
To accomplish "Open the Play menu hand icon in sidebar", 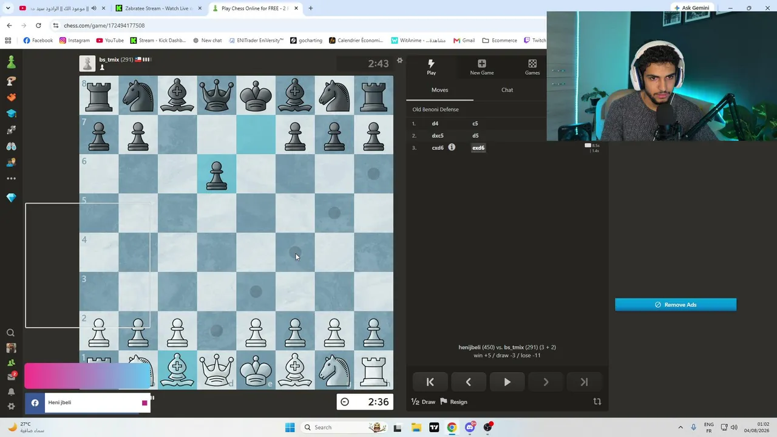I will click(11, 81).
